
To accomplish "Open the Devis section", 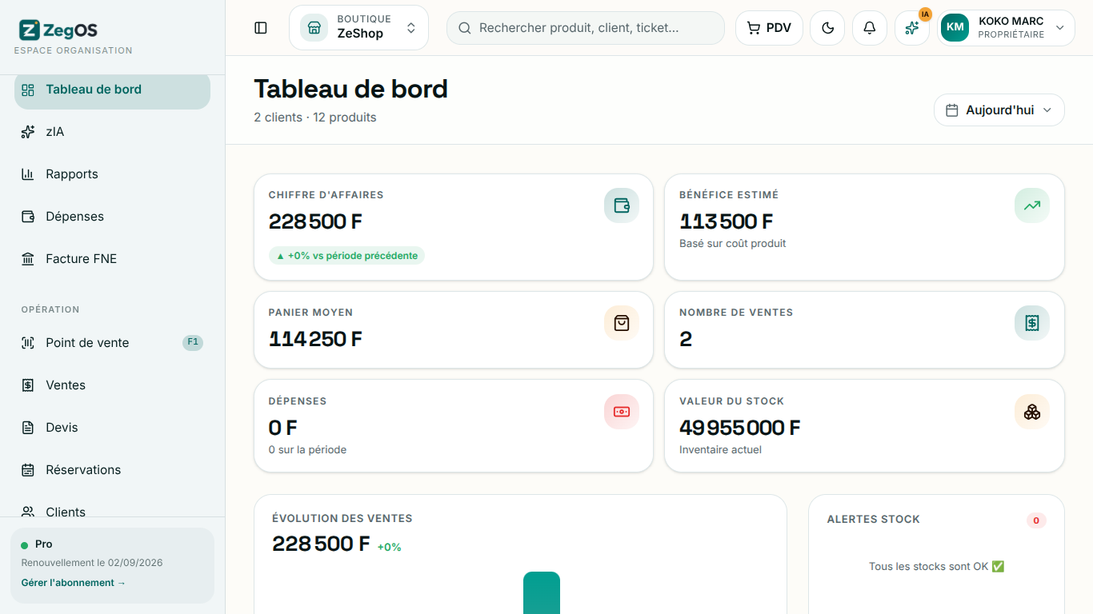I will point(112,428).
